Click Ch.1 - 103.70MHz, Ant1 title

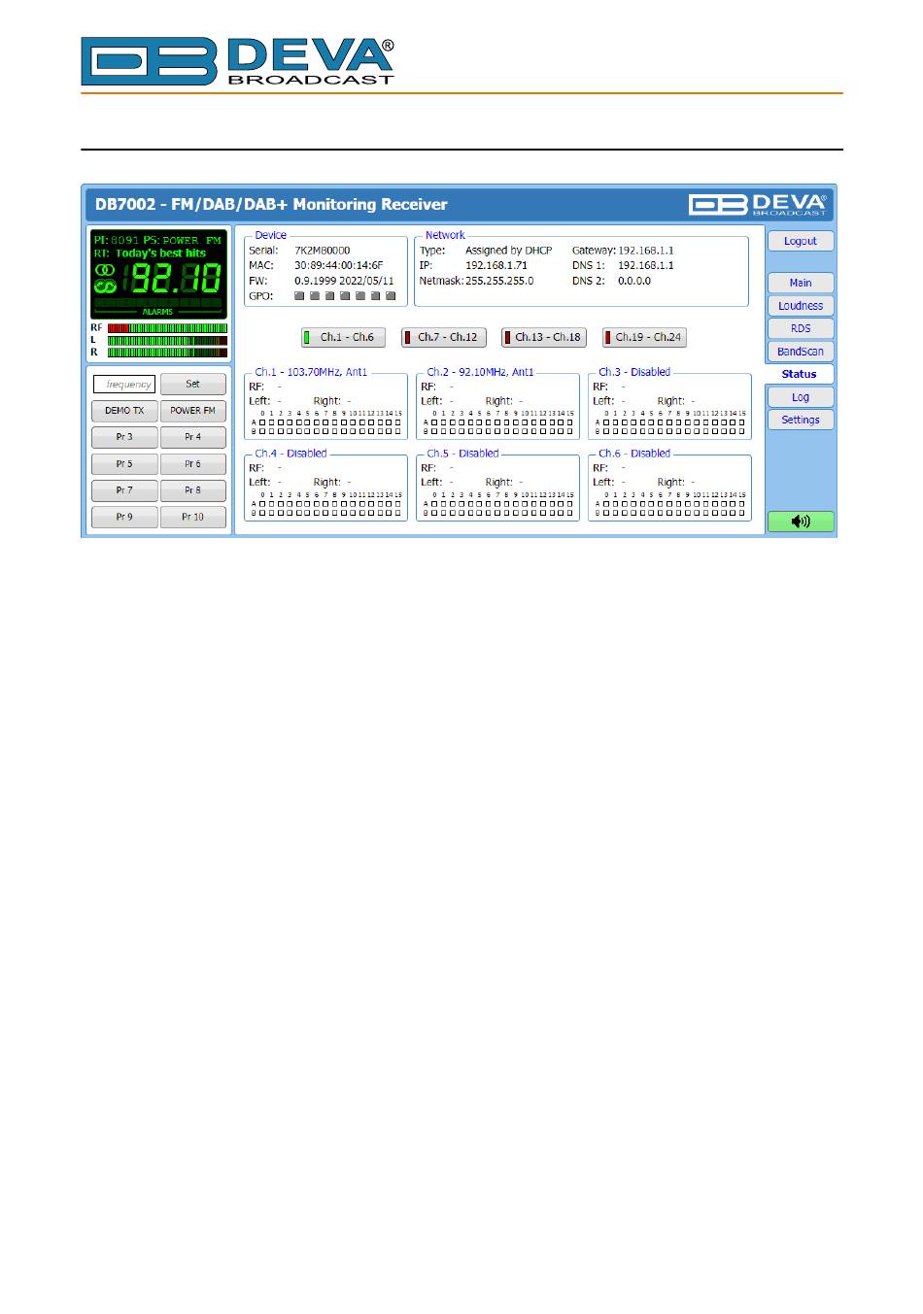(311, 372)
